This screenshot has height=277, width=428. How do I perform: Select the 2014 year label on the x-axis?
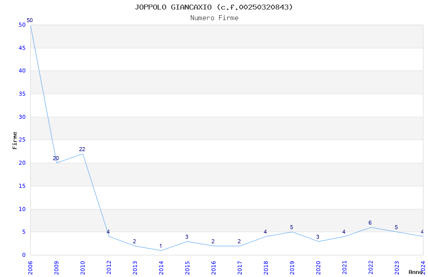[x=161, y=267]
